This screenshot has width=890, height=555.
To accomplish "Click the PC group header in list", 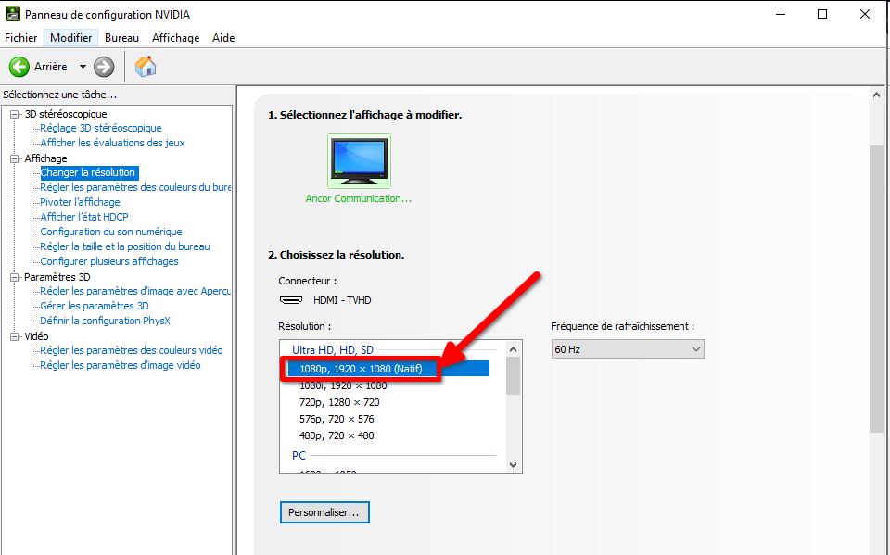I will (x=299, y=455).
